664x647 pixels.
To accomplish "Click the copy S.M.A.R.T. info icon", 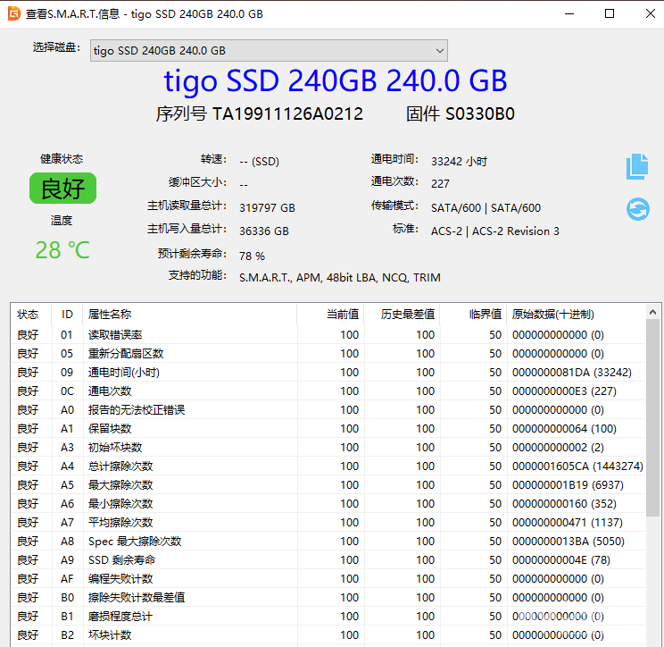I will (636, 166).
